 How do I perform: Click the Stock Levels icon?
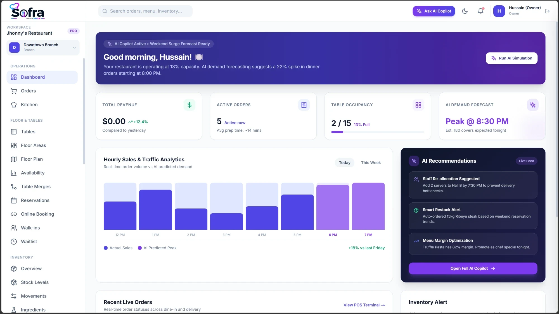pyautogui.click(x=14, y=282)
